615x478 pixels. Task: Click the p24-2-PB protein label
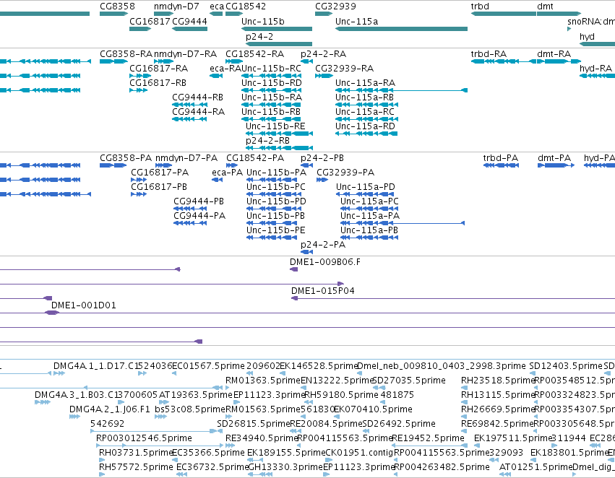(322, 158)
